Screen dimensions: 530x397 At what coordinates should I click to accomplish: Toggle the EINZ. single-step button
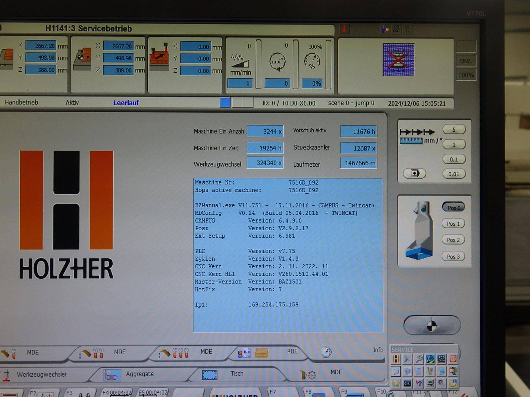(x=466, y=61)
